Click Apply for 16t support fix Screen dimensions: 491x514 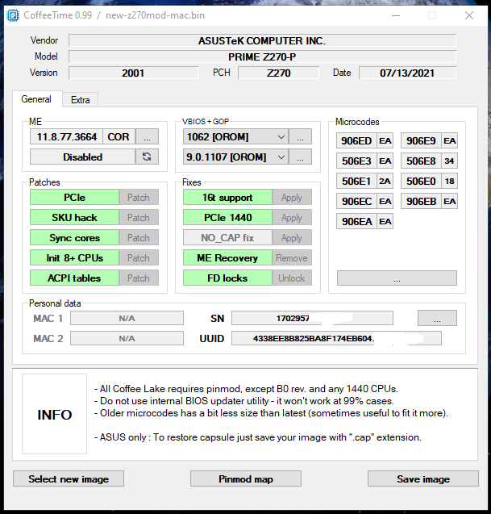coord(292,198)
